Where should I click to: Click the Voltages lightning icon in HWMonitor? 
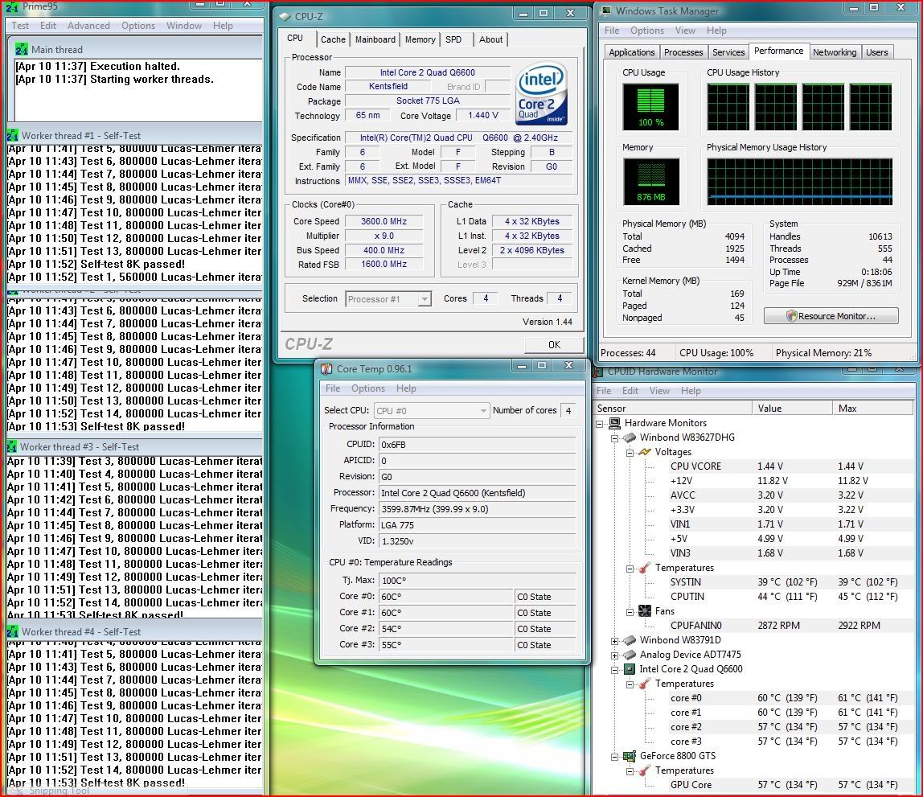(645, 452)
